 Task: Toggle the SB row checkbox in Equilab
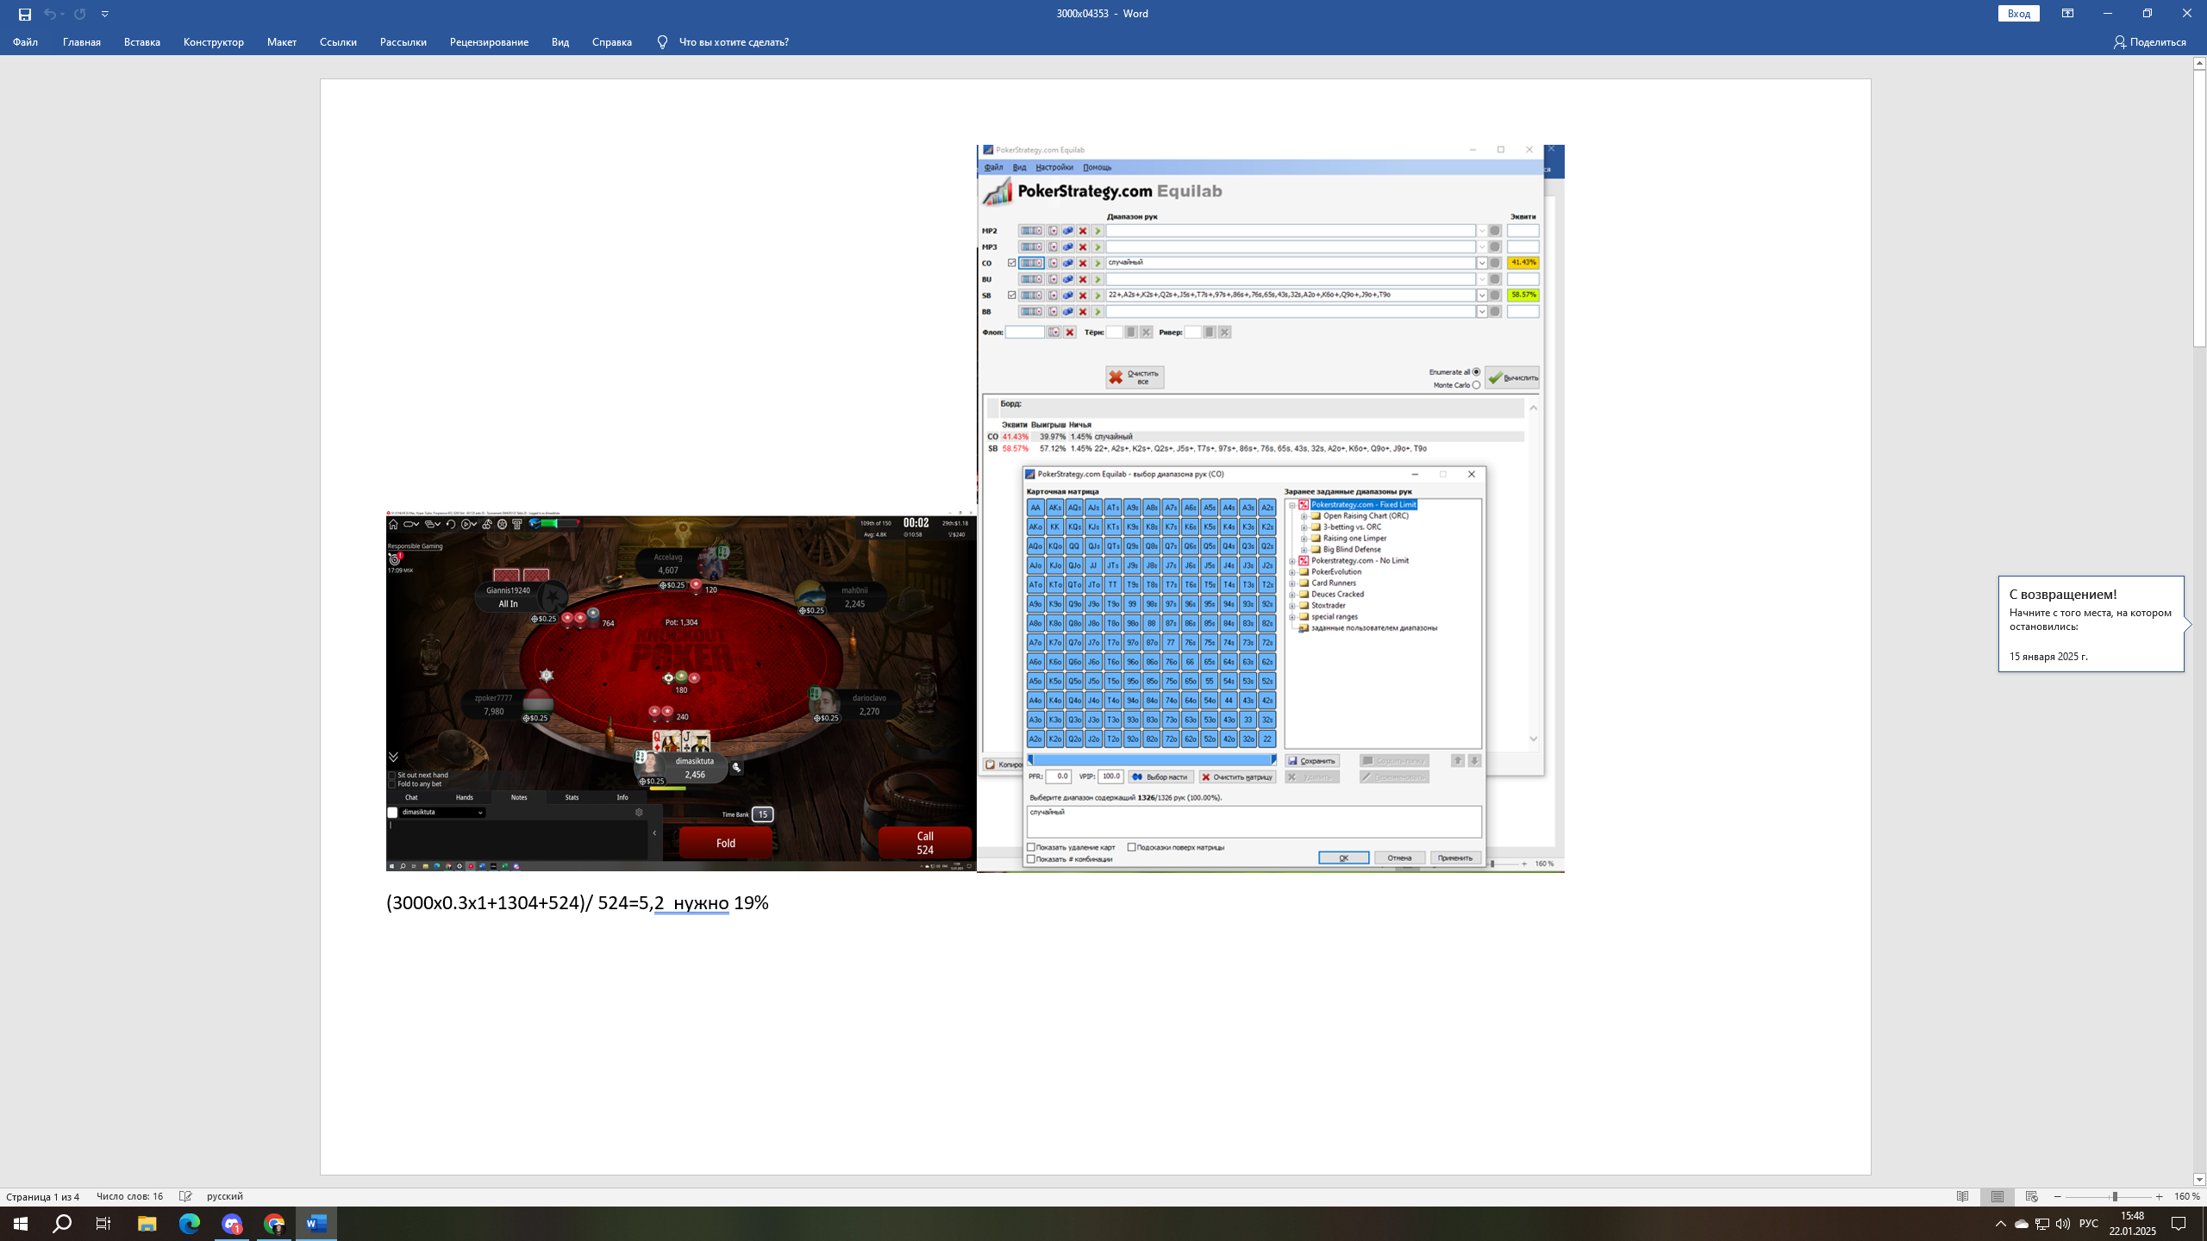pyautogui.click(x=1012, y=295)
